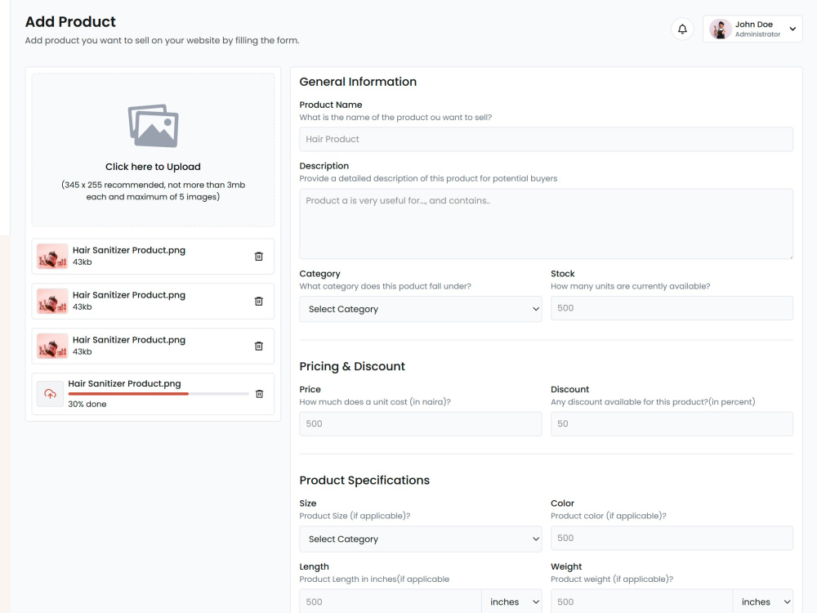This screenshot has width=817, height=613.
Task: Expand the John Doe account menu chevron
Action: [792, 29]
